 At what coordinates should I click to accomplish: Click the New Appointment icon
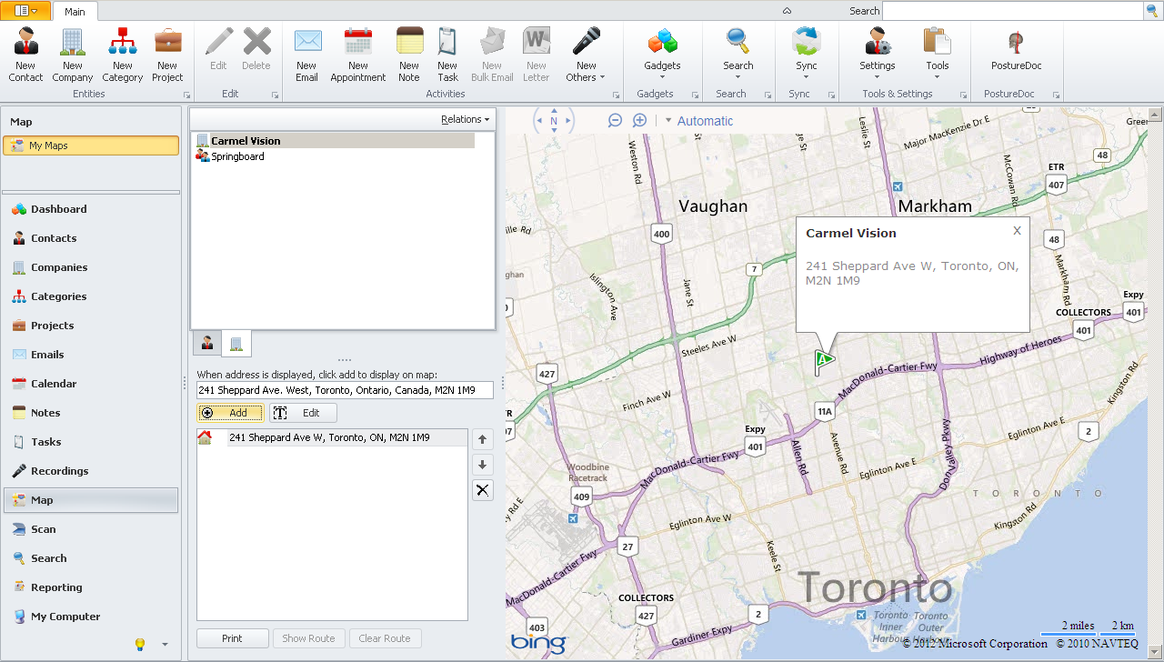click(x=357, y=55)
